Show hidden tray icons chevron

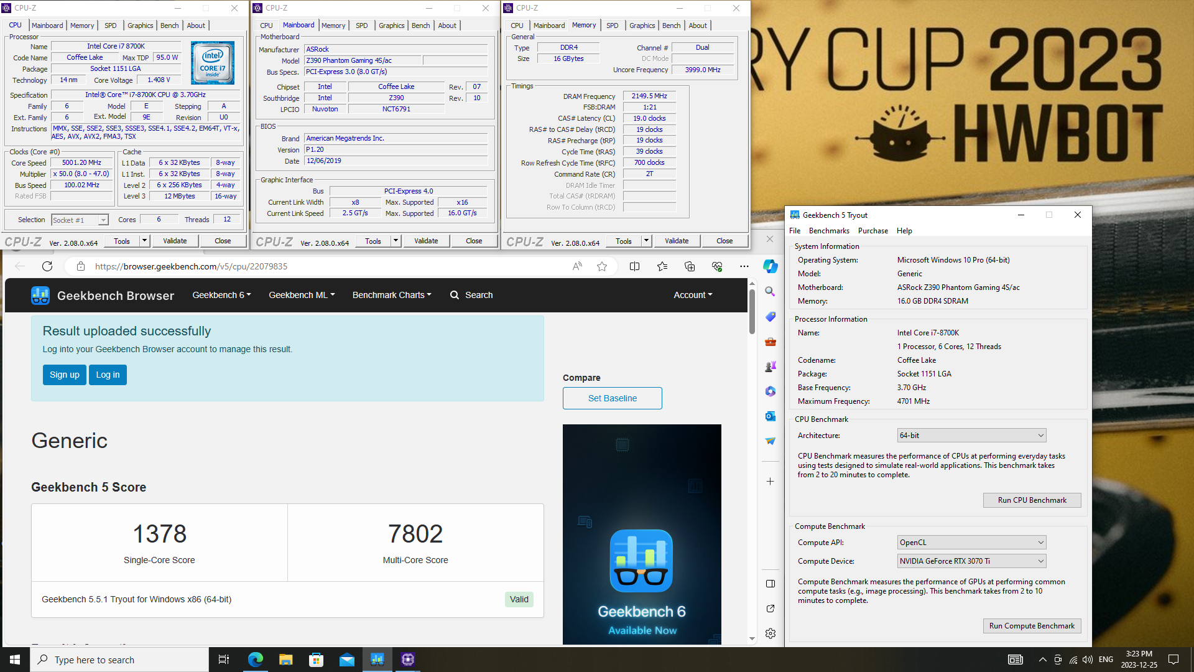pyautogui.click(x=1042, y=660)
